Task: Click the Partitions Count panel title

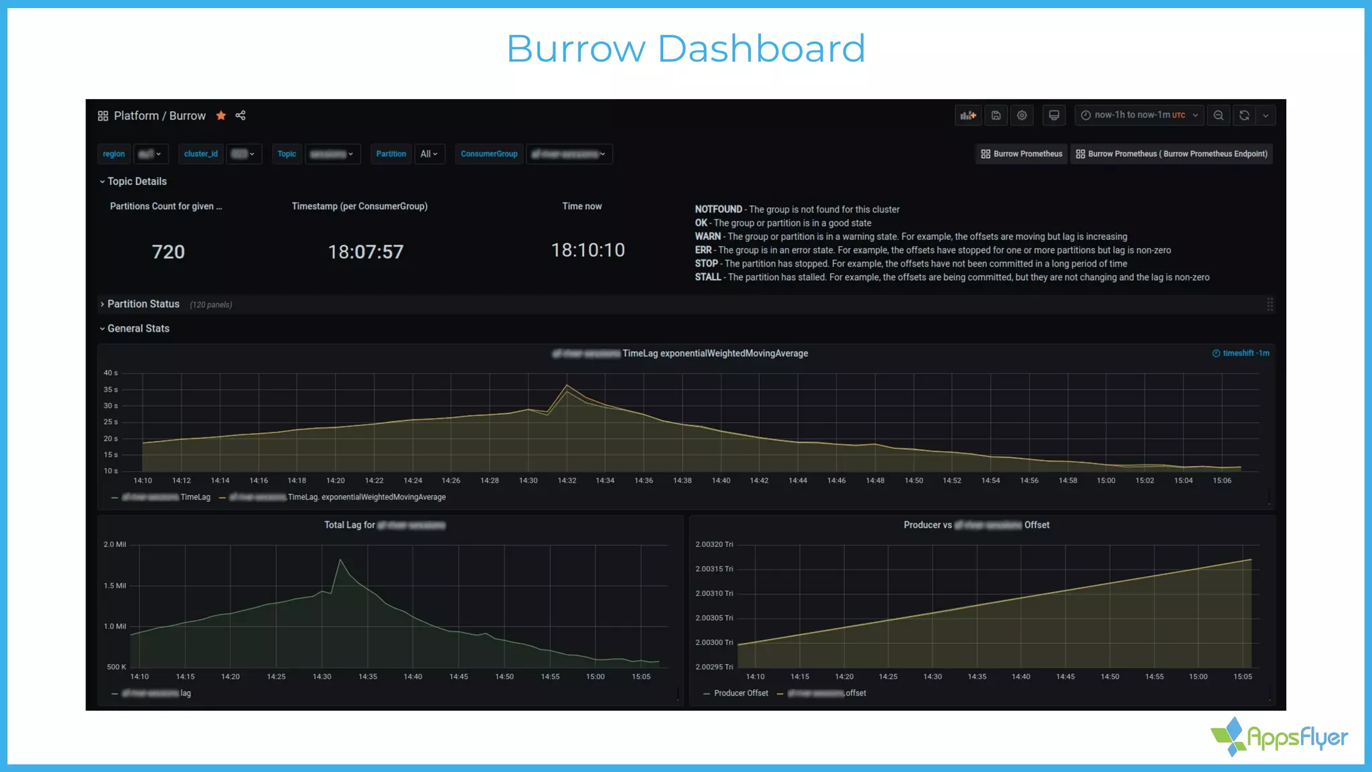Action: point(166,206)
